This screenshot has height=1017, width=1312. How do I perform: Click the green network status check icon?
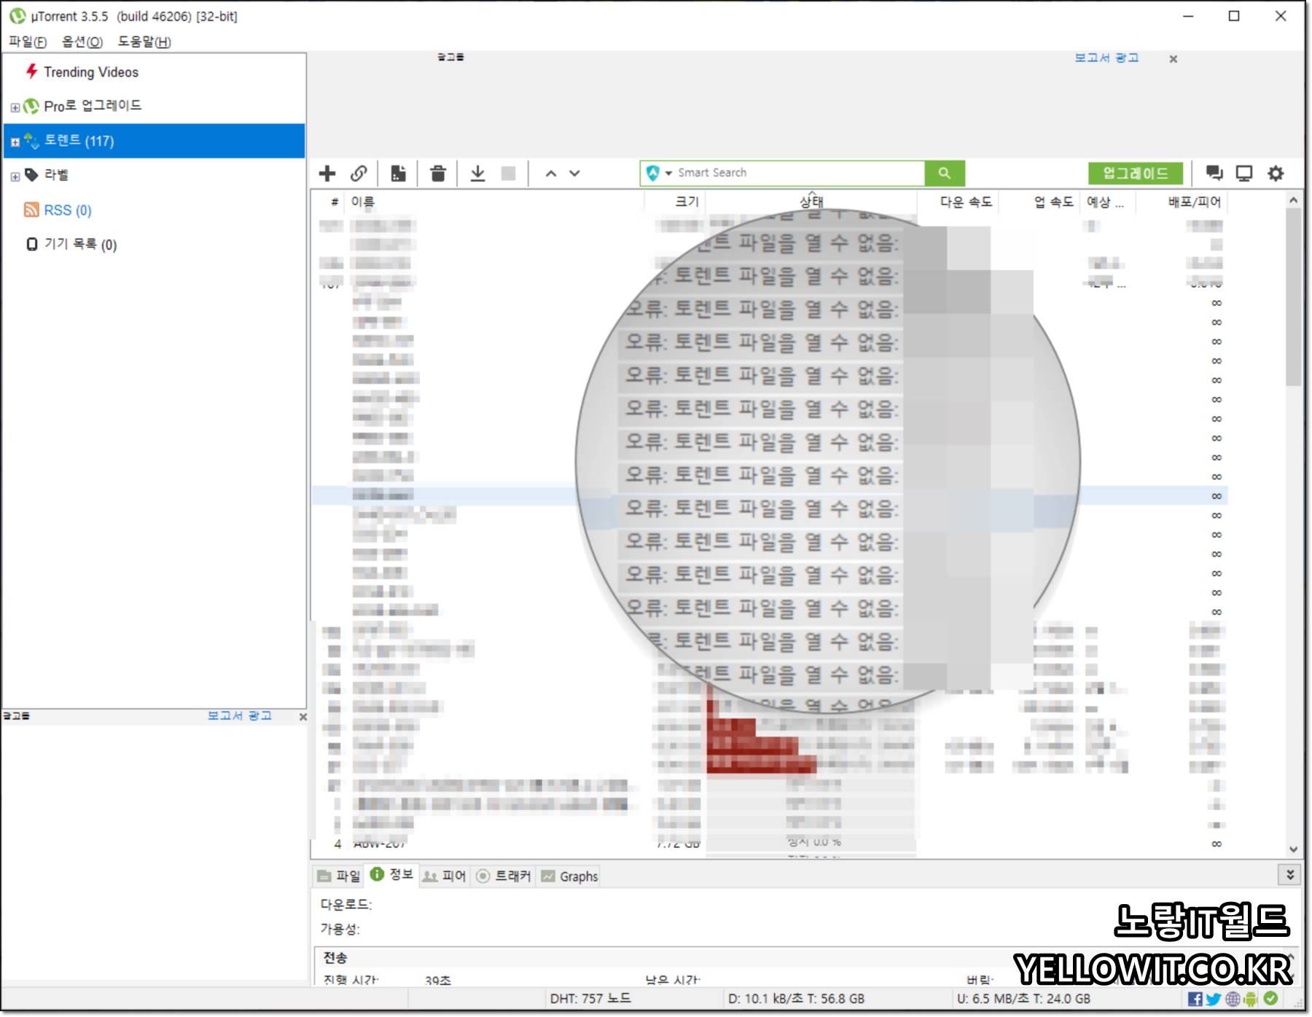coord(1271,998)
